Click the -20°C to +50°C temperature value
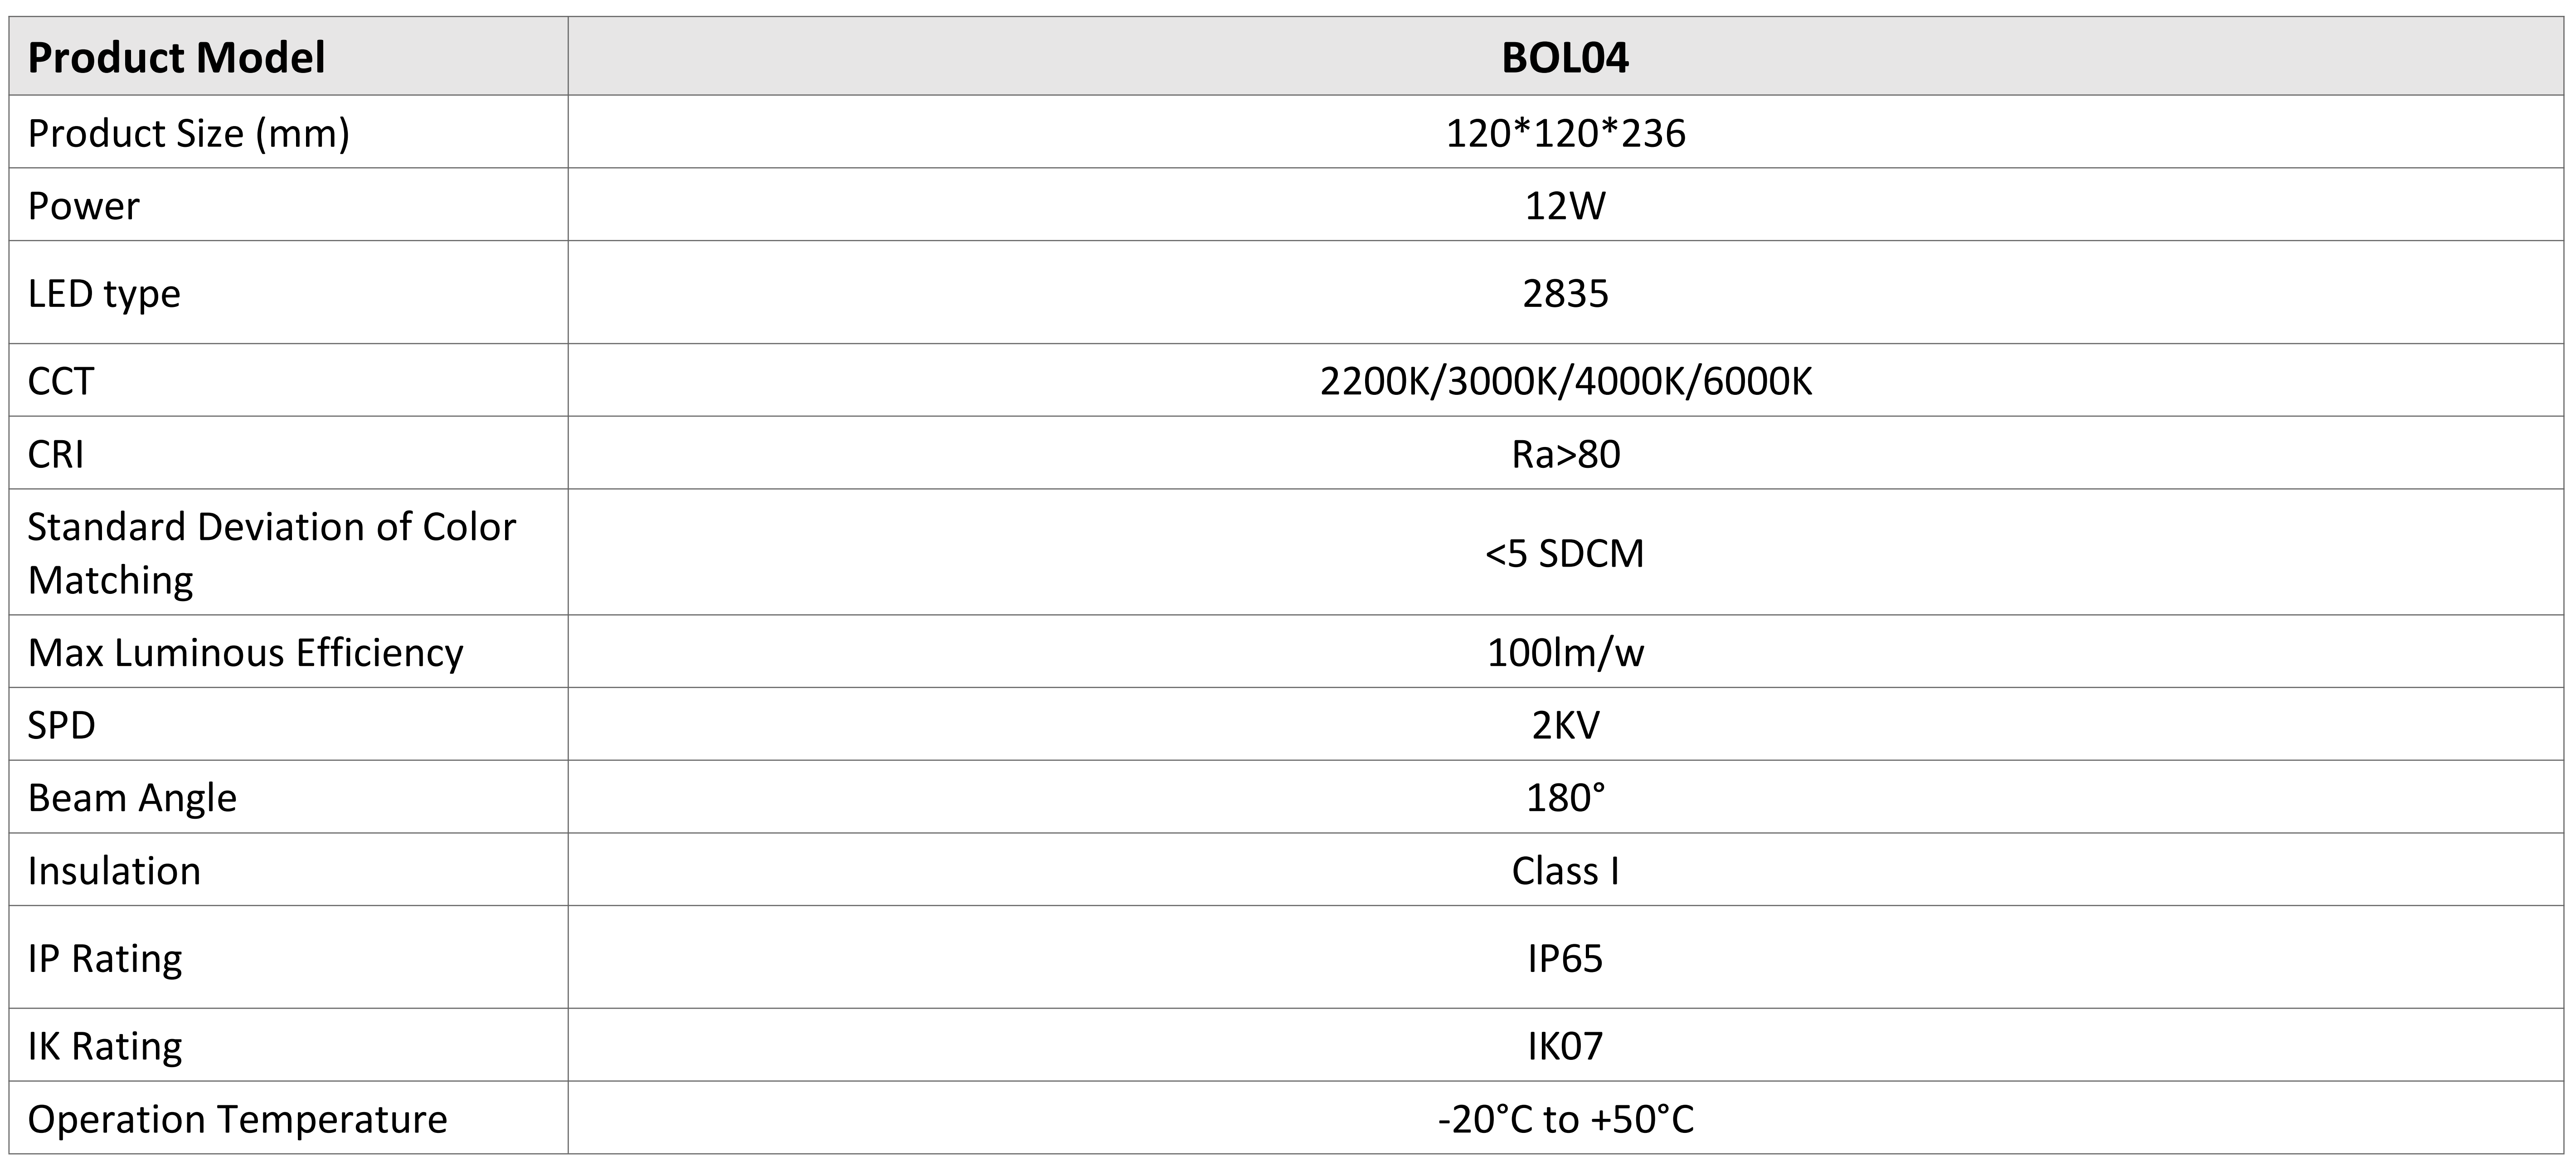 (x=1565, y=1119)
